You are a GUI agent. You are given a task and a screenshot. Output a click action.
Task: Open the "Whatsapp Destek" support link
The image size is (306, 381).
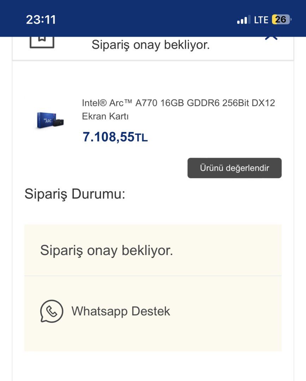(x=121, y=311)
